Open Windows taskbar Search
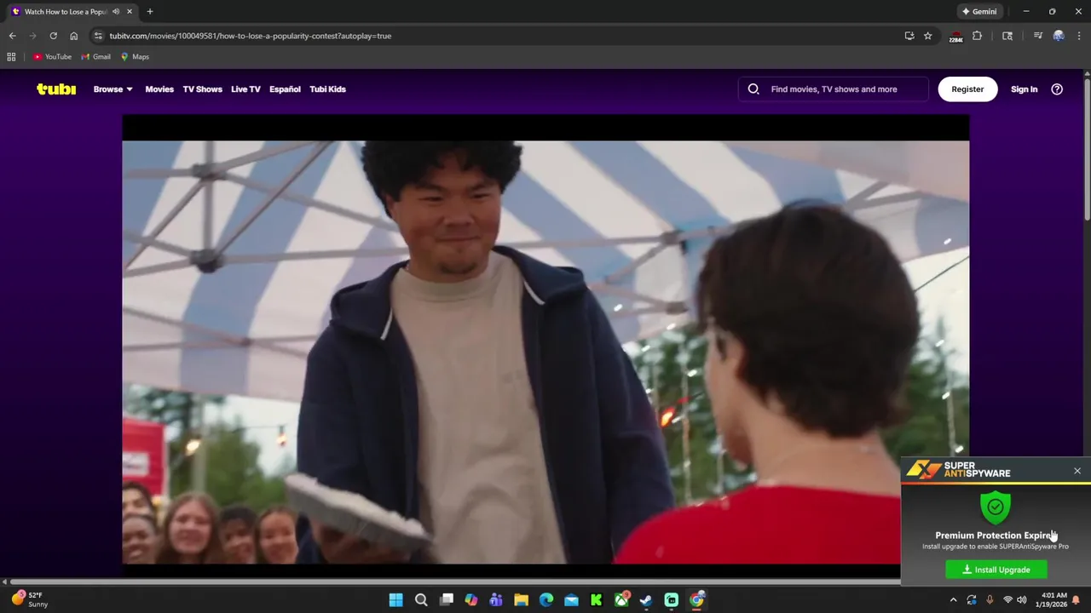 pos(421,600)
